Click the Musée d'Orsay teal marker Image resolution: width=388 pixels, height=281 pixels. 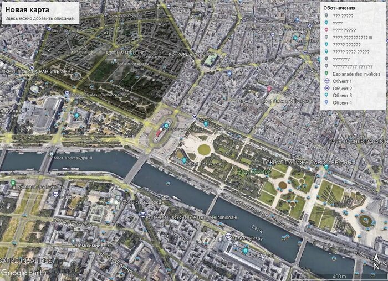click(x=245, y=251)
